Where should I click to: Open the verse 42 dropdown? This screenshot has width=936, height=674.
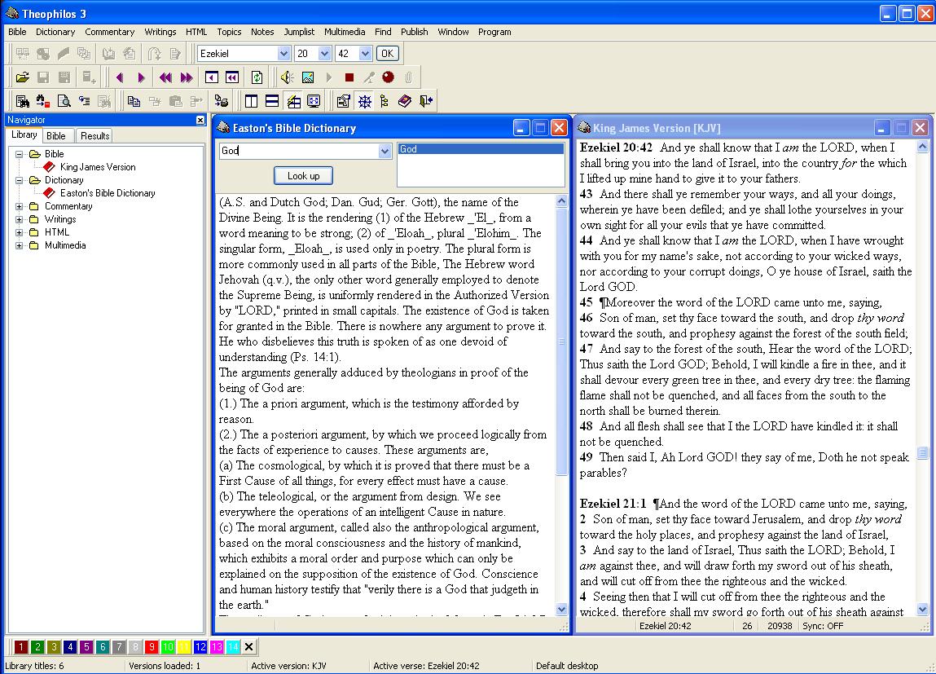coord(365,54)
